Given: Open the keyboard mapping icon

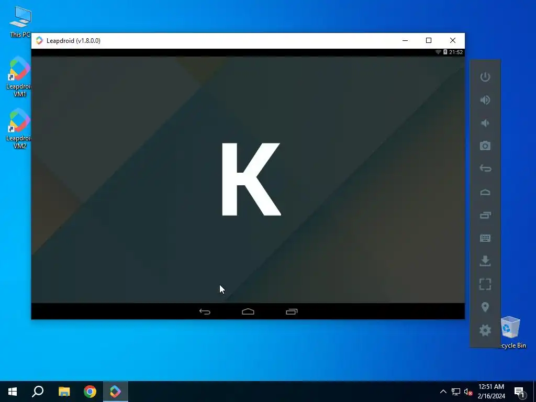Looking at the screenshot, I should [485, 238].
